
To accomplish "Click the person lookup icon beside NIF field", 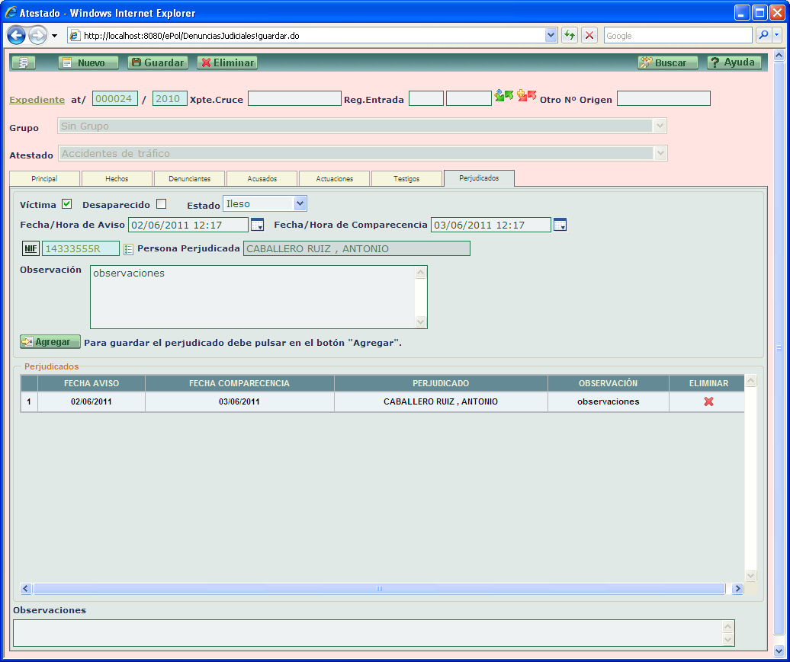I will click(128, 249).
